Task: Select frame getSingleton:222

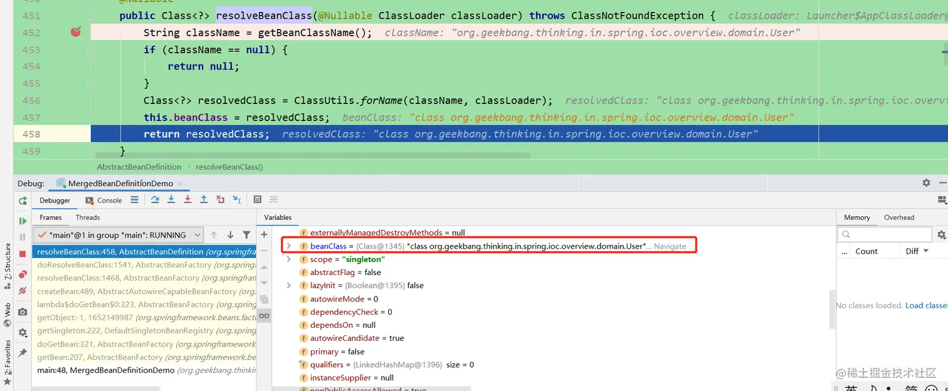Action: point(144,331)
